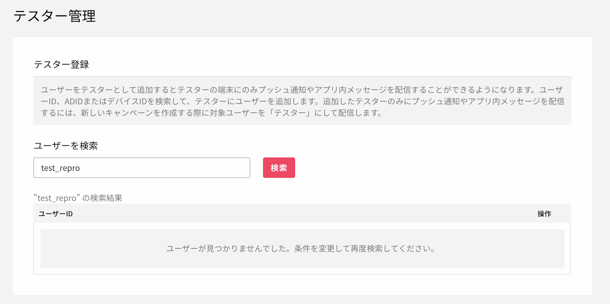Click the 新しいキャンペーン explanation line
This screenshot has width=610, height=304.
(x=212, y=113)
